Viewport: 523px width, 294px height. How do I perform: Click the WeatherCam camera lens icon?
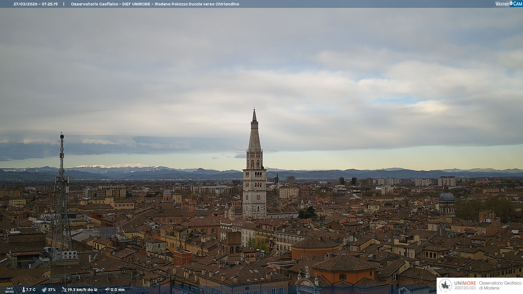coord(511,3)
